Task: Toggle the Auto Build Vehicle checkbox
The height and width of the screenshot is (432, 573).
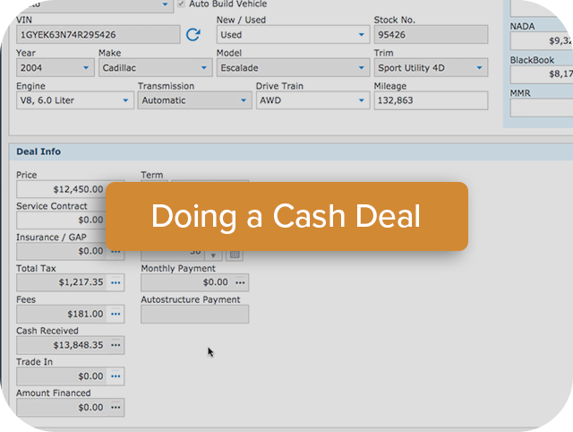Action: coord(182,4)
